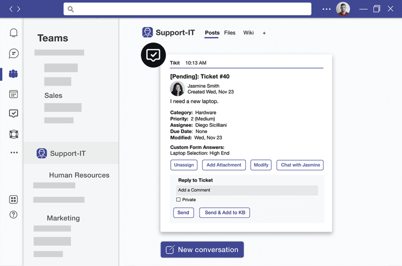Screen dimensions: 402x266
Task: Click the 'I need a new laptop.' message
Action: click(194, 101)
